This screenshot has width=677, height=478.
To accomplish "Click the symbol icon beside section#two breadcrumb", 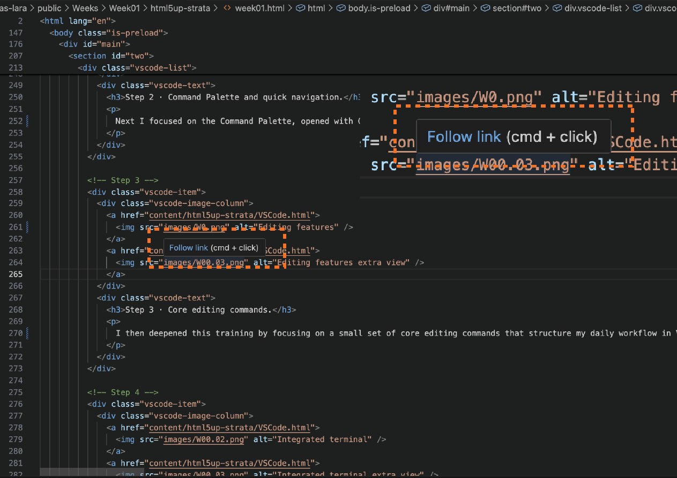I will click(485, 9).
